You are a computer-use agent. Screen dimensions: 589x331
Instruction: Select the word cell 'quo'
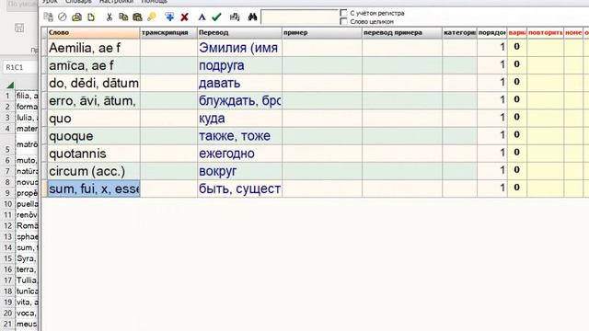click(94, 119)
